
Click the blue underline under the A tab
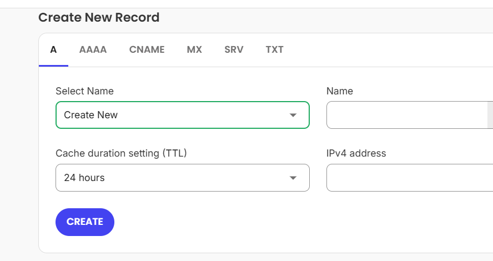coord(53,66)
